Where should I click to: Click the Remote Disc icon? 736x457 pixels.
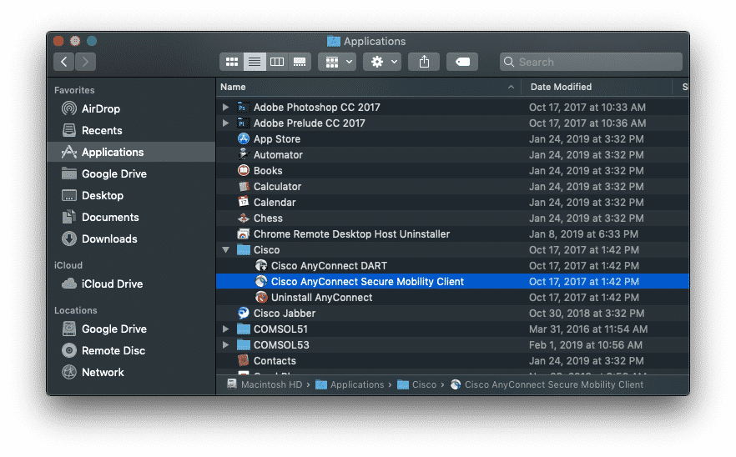[x=69, y=350]
